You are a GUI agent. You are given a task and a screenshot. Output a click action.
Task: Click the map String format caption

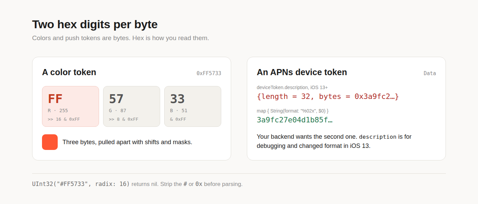(293, 111)
